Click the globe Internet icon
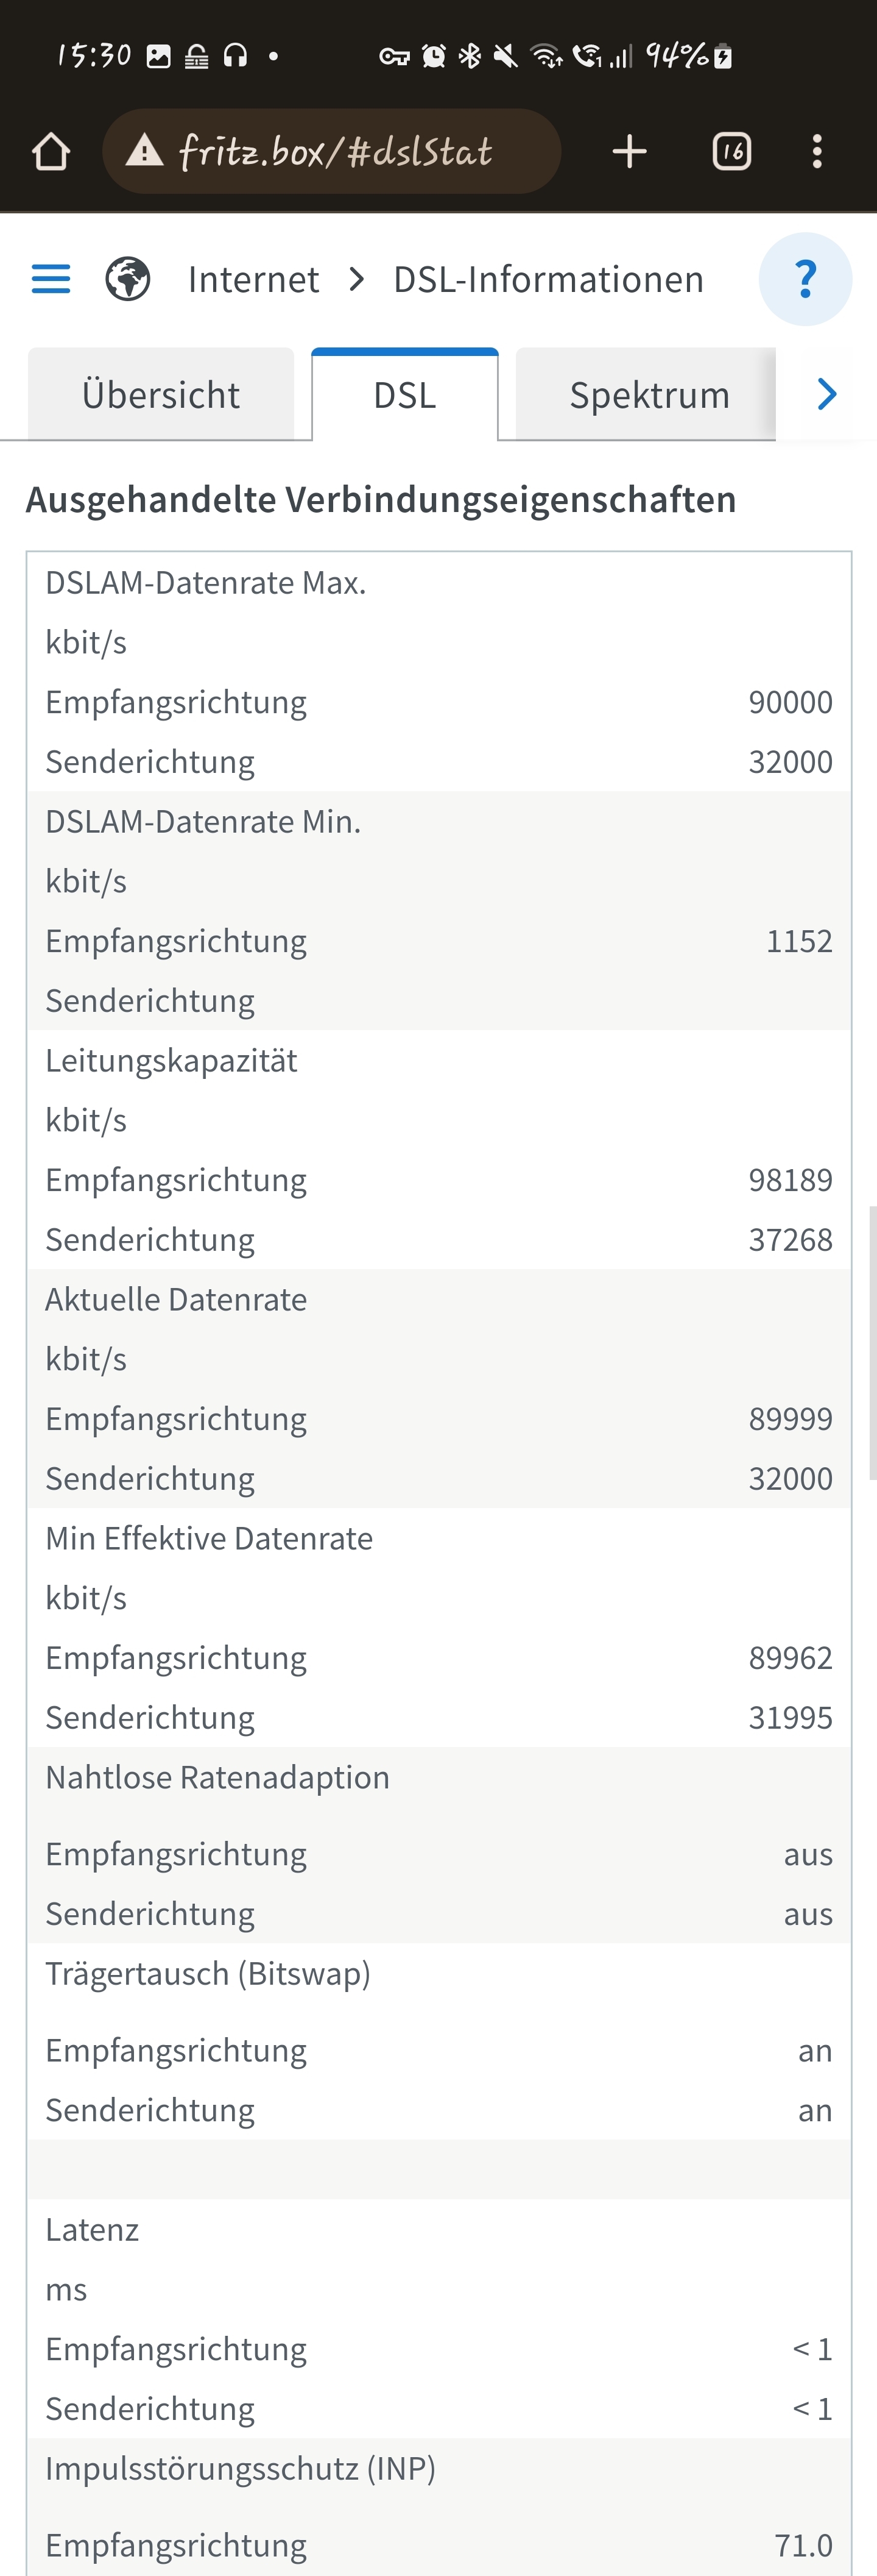Viewport: 877px width, 2576px height. (x=128, y=279)
